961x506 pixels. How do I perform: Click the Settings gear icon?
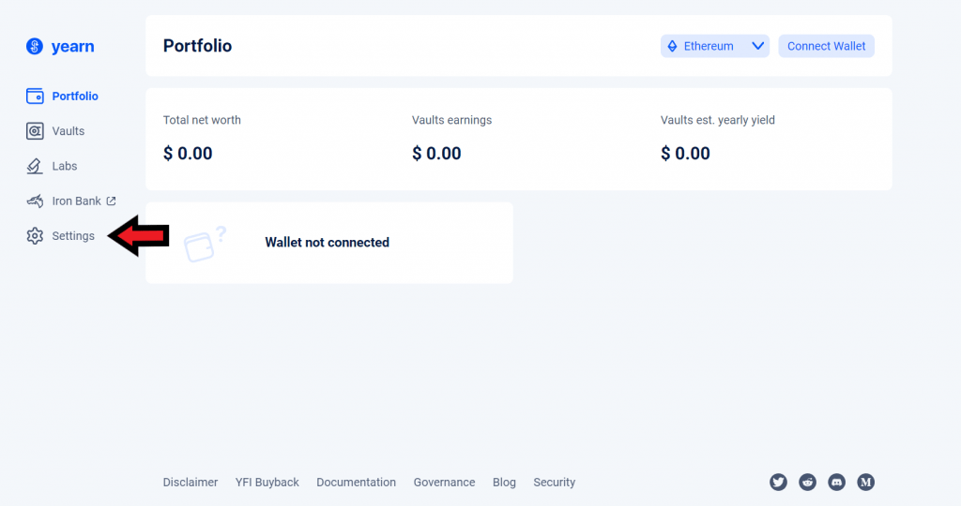click(x=35, y=236)
